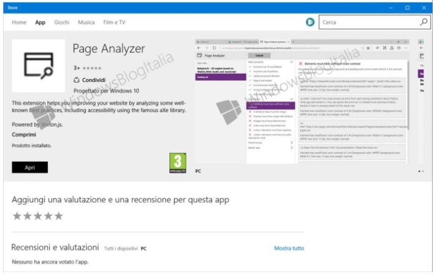433x275 pixels.
Task: Launch the app with Apri button
Action: 30,168
